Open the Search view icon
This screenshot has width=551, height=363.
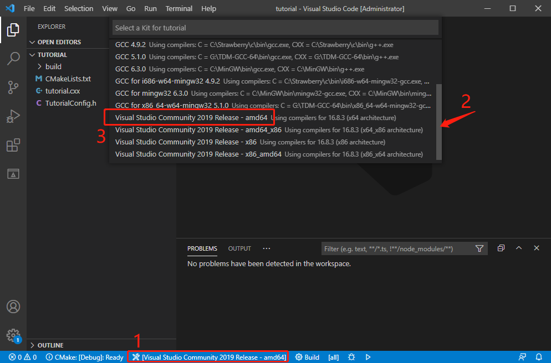[x=13, y=59]
